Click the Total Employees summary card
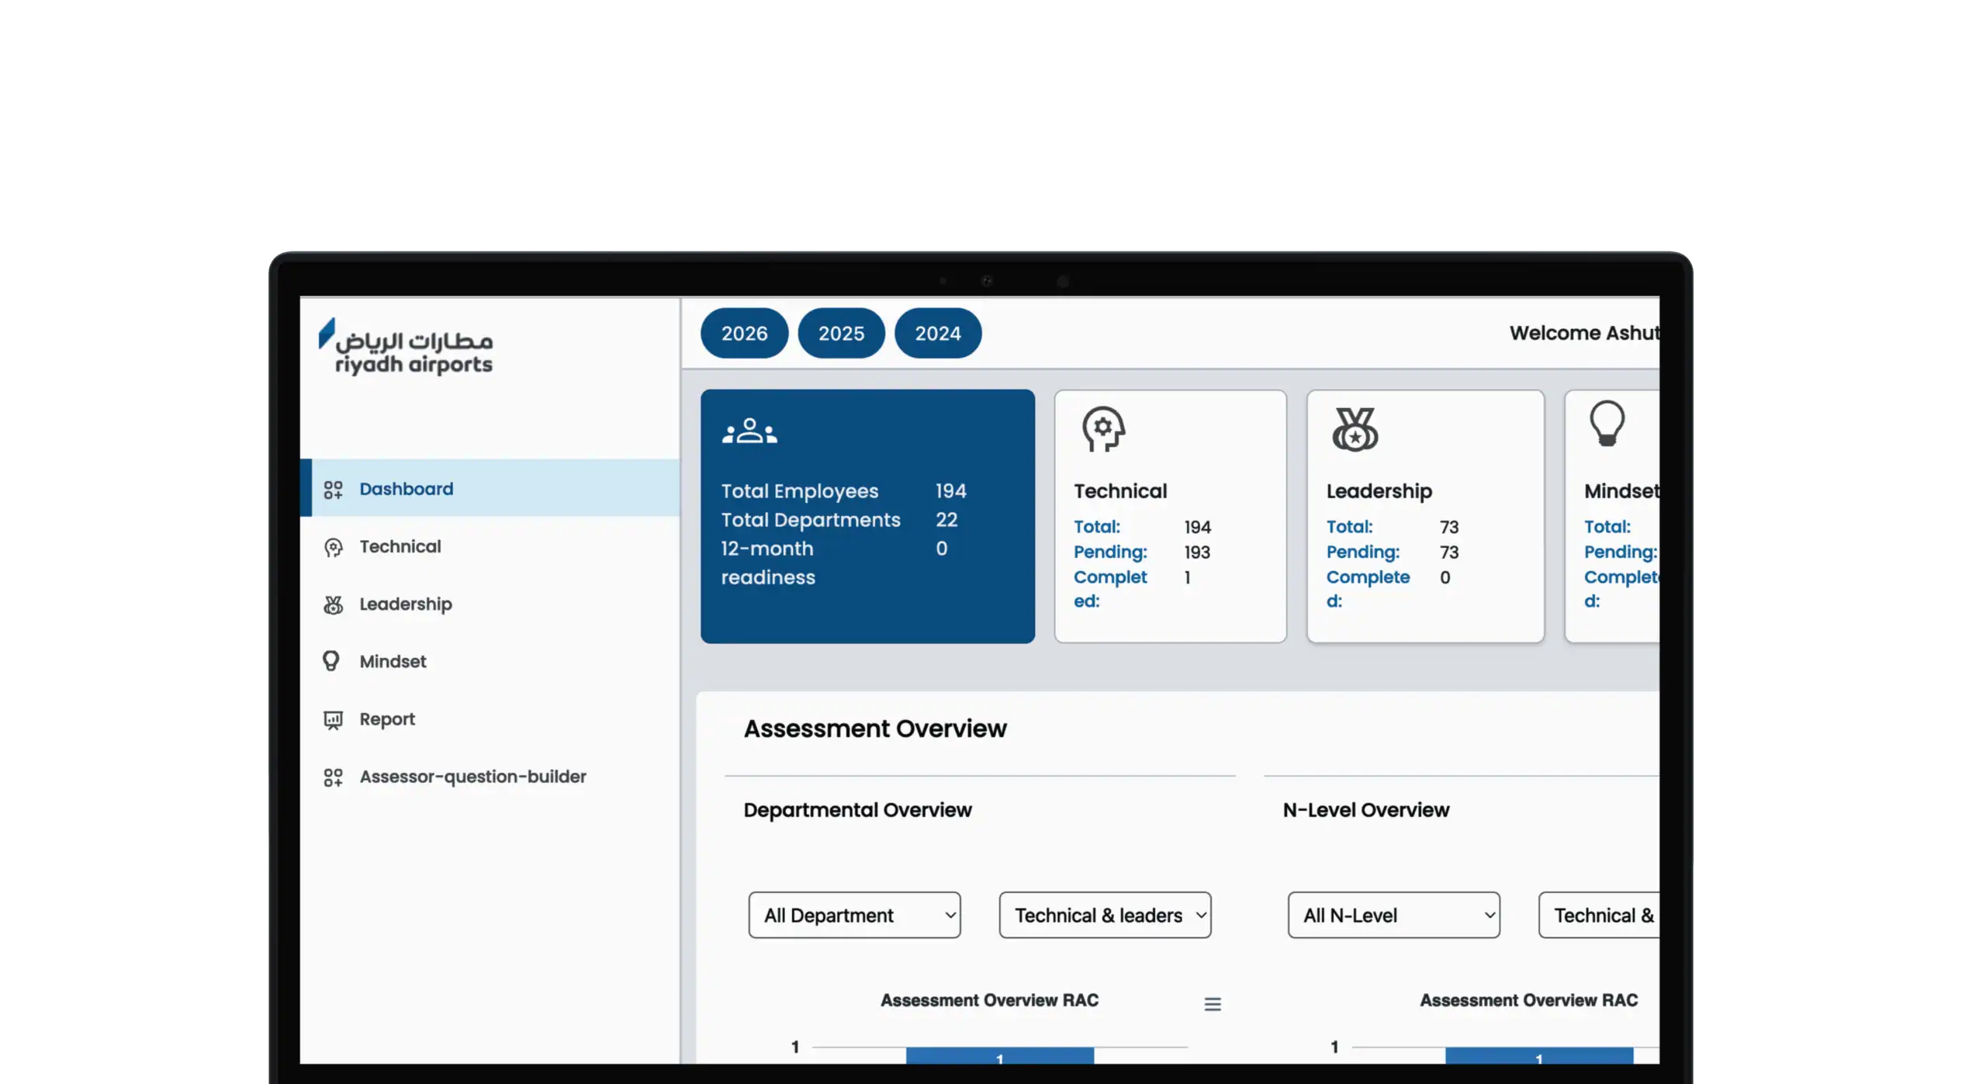 867,516
